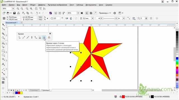
Task: Select the Smart drawing tool in Кривая flyout
Action: (x=49, y=37)
